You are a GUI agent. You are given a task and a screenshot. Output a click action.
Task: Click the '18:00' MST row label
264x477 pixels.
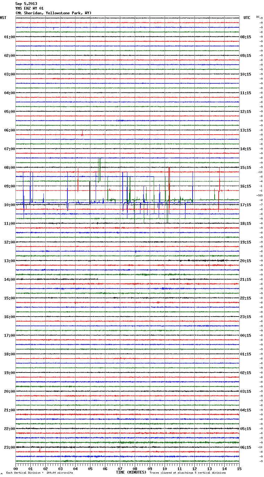coord(10,354)
